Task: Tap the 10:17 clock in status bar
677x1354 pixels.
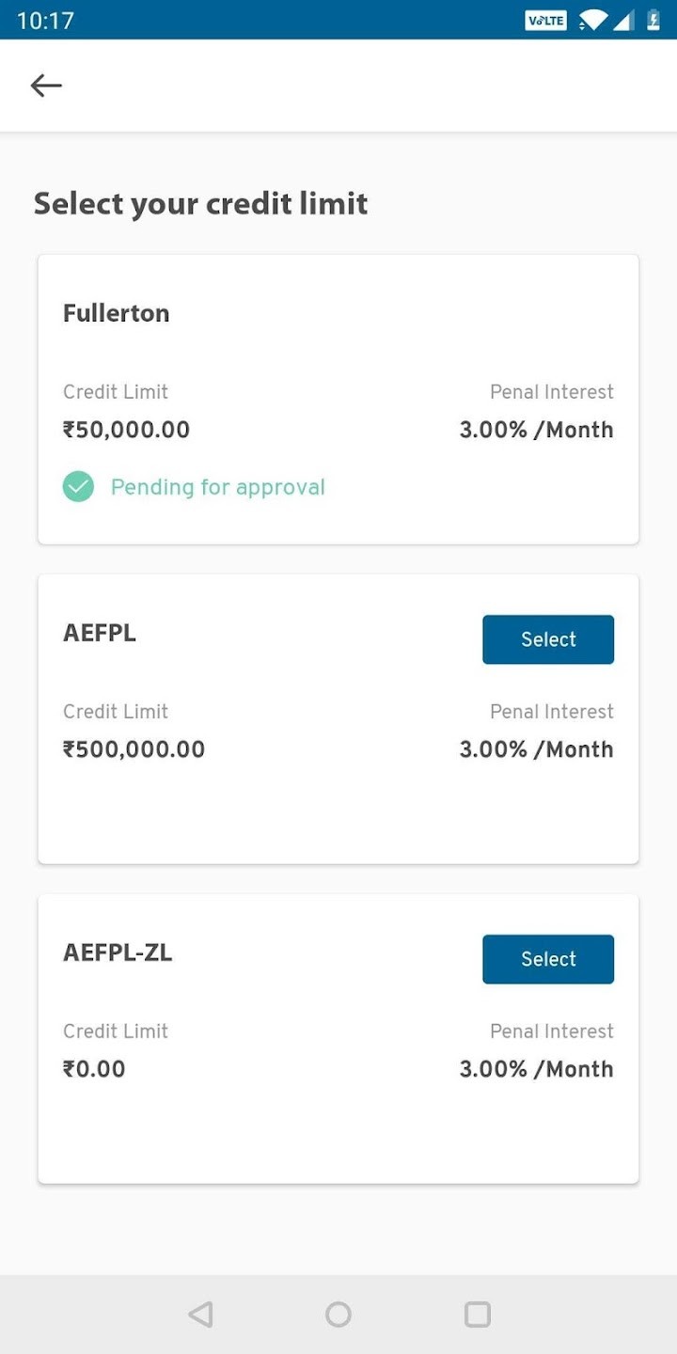Action: pos(45,20)
